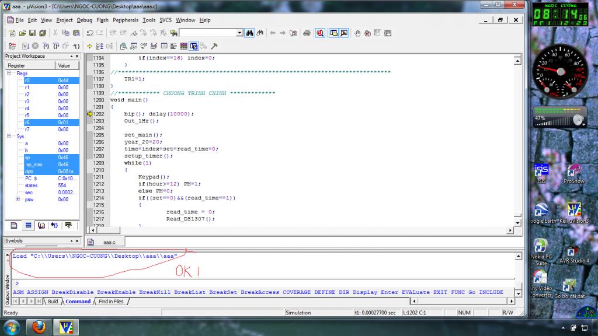This screenshot has width=598, height=336.
Task: Switch to the Build output tab
Action: pos(53,302)
